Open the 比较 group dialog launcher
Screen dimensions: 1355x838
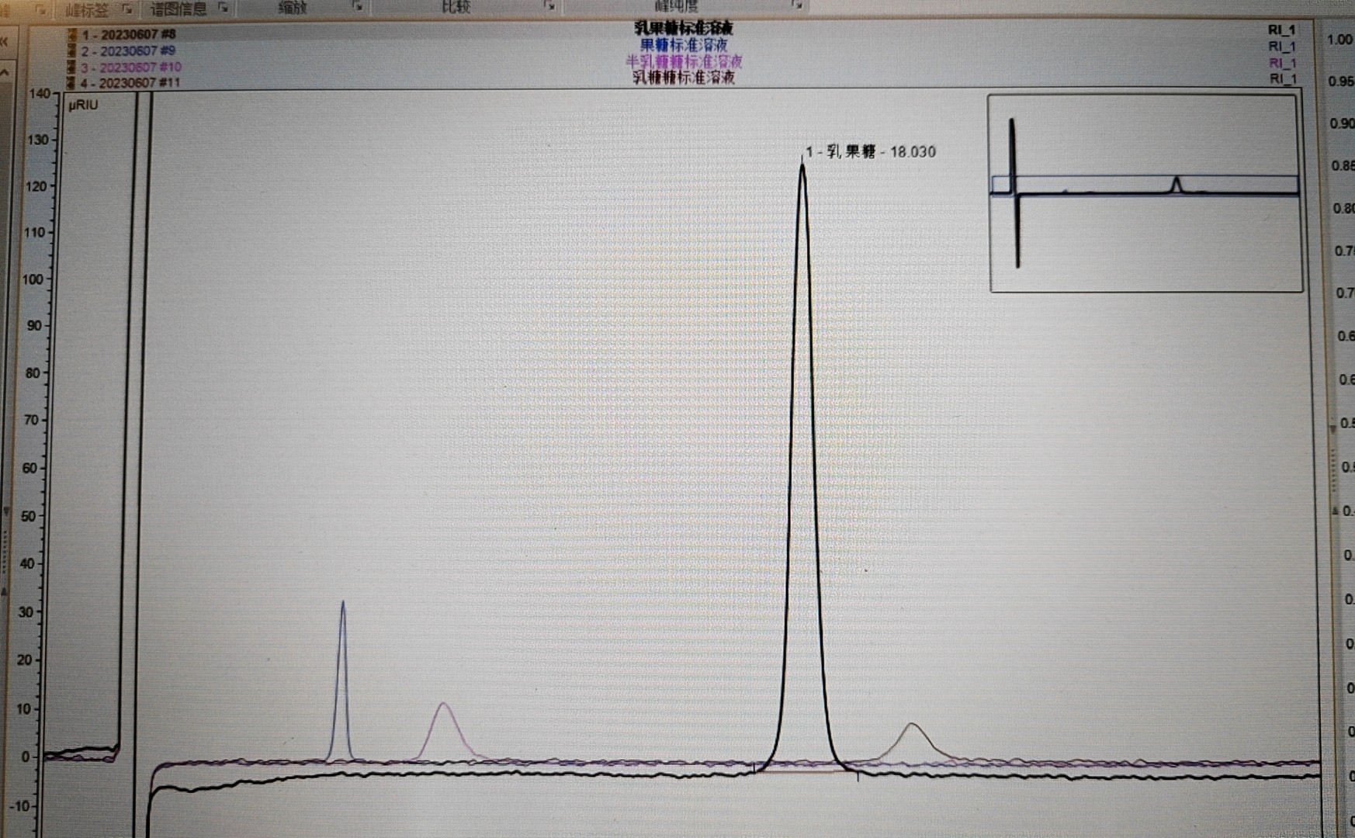coord(549,6)
